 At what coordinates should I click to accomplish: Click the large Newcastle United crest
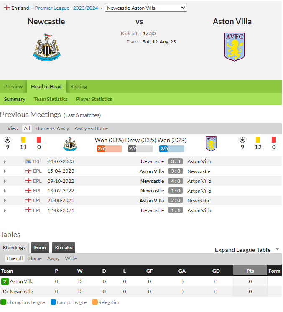click(x=47, y=47)
